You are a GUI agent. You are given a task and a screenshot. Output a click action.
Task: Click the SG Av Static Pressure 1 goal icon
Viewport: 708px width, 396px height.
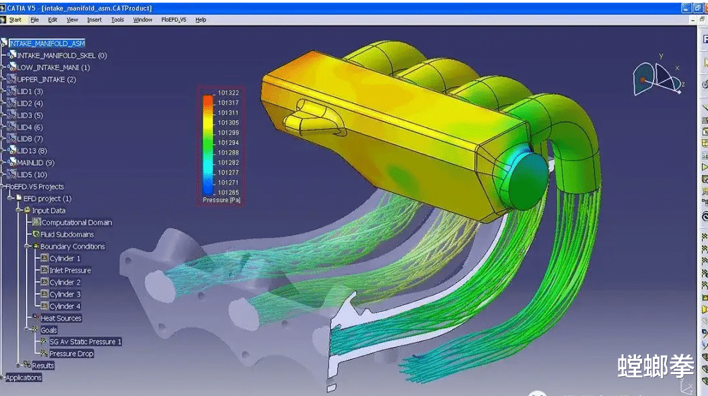44,341
